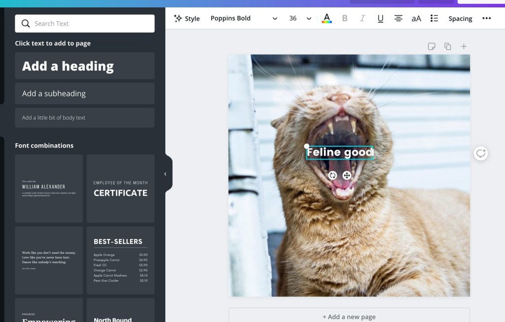Click the add comment bubble icon
Screen dimensions: 505x322
(x=481, y=154)
